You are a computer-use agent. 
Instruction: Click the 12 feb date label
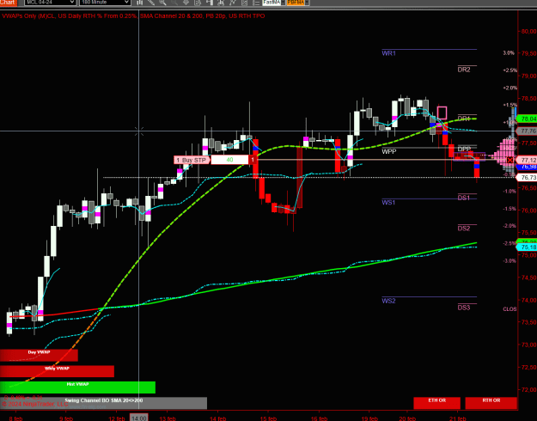click(117, 418)
